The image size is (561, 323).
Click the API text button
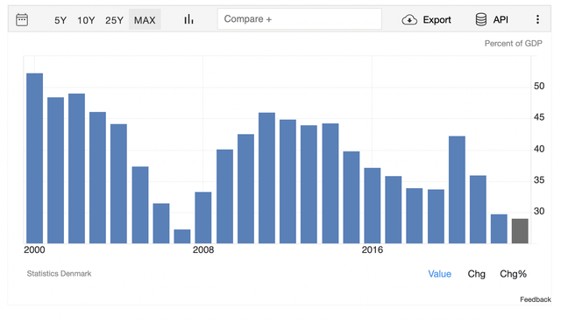coord(501,19)
